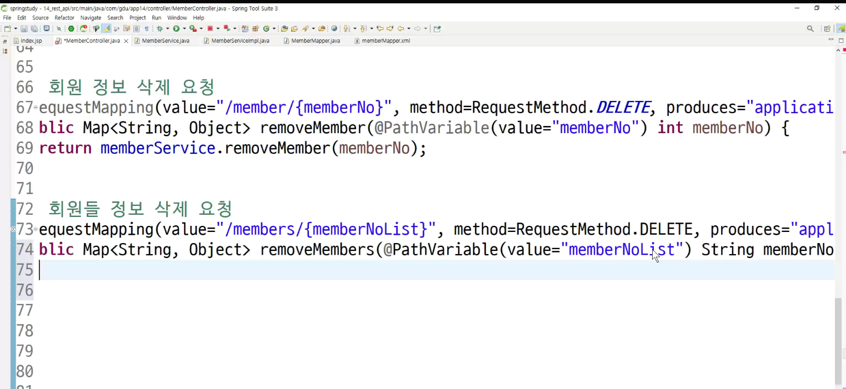Screen dimensions: 846x389
Task: Collapse the fold marker at line 73
Action: [36, 229]
